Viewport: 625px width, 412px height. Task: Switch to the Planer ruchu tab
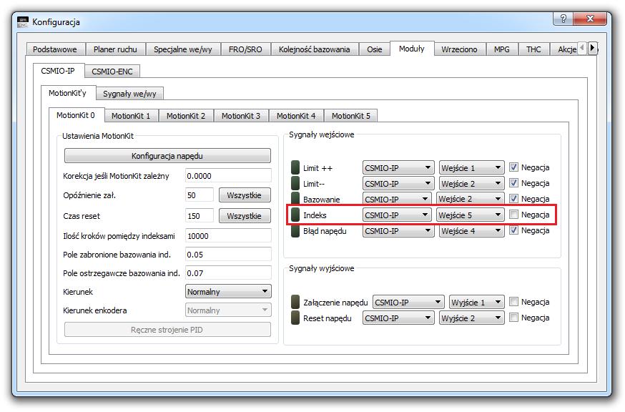115,49
